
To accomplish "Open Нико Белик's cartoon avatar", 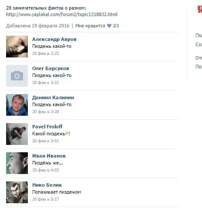I will pos(17,192).
